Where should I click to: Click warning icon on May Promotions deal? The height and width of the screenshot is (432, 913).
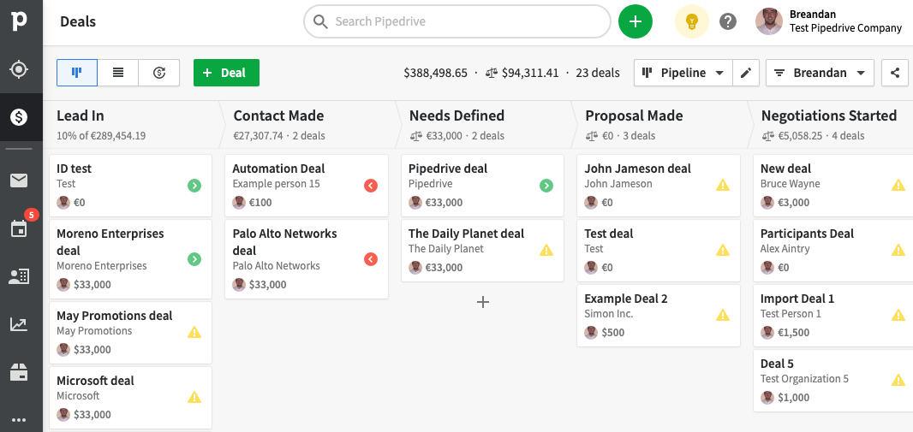tap(194, 332)
